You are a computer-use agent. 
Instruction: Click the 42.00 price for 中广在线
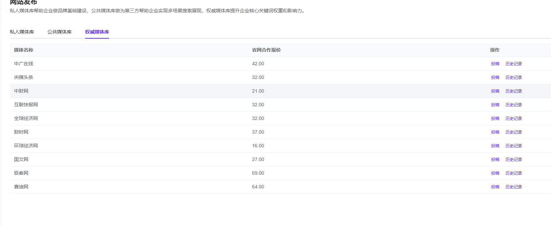258,64
